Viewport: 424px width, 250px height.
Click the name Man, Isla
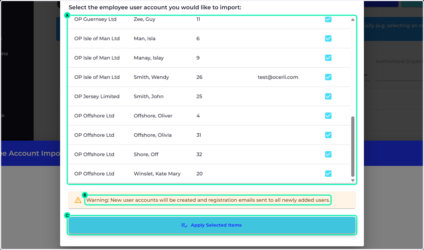pyautogui.click(x=145, y=38)
